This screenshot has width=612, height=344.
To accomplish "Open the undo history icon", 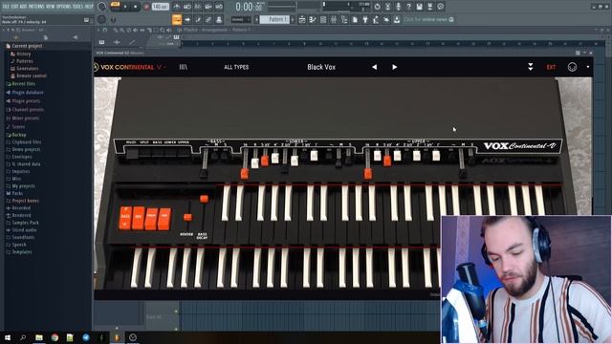I will pyautogui.click(x=377, y=7).
